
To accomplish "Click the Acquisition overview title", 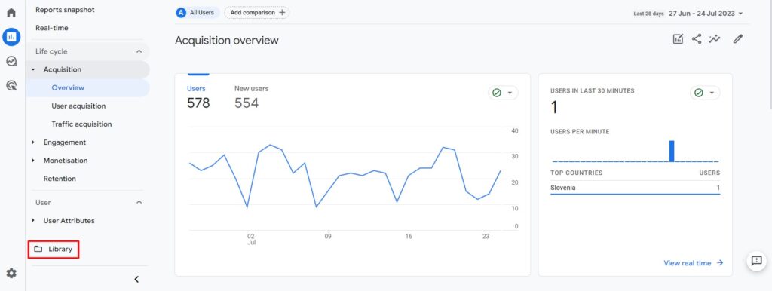I will click(x=226, y=41).
